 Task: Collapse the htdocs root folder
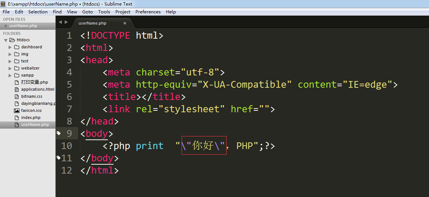(x=6, y=40)
